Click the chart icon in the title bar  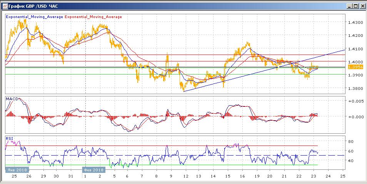point(4,6)
